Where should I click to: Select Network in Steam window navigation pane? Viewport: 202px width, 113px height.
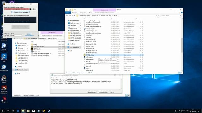71,51
